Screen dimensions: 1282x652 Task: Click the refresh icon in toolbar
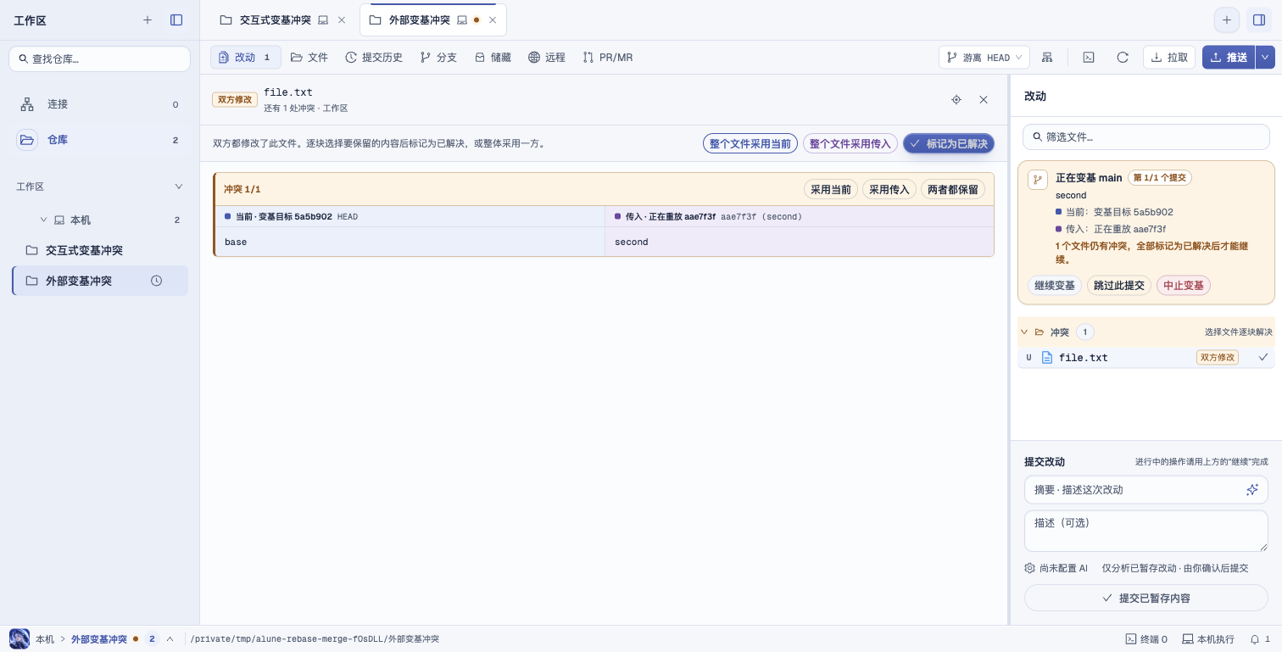click(1123, 57)
